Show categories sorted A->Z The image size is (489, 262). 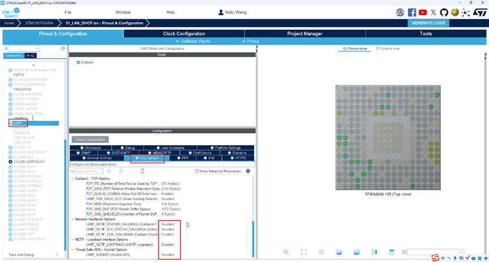click(30, 55)
